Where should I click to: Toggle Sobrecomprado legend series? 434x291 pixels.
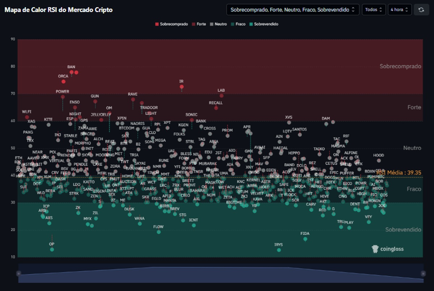(x=171, y=24)
